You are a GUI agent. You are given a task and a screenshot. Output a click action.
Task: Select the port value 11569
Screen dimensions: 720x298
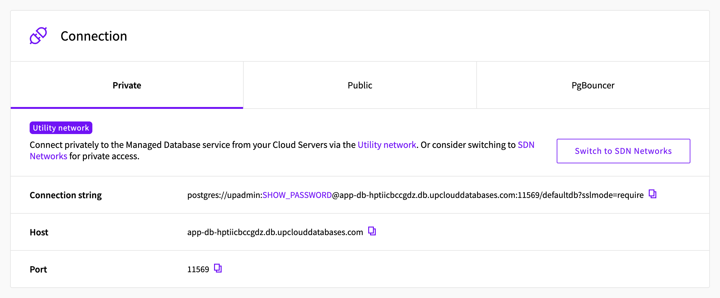coord(198,269)
